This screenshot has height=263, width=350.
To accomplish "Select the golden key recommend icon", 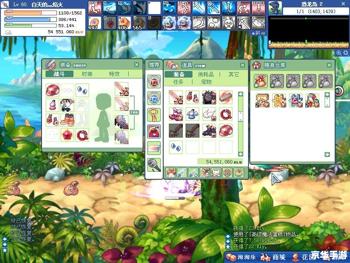I will click(154, 115).
